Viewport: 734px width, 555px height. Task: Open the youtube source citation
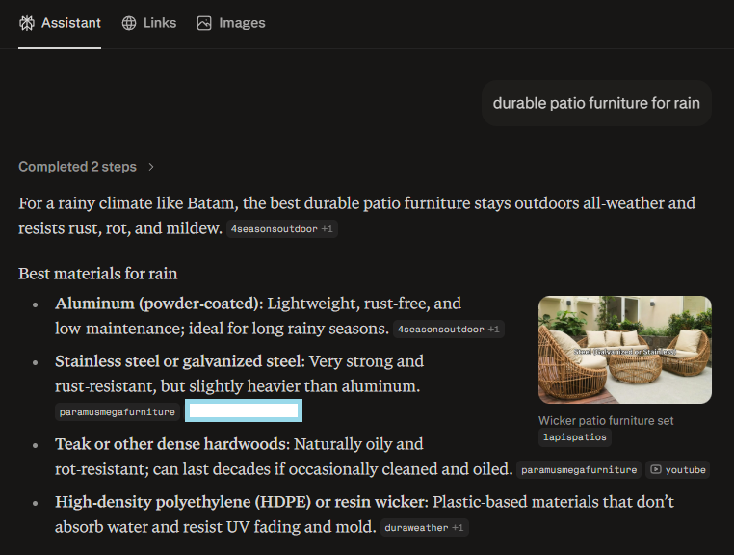pos(677,470)
